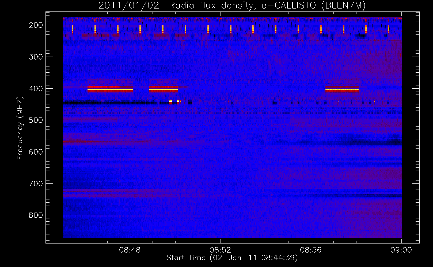Click the 09:00 time tick label
This screenshot has width=433, height=267.
tap(401, 250)
